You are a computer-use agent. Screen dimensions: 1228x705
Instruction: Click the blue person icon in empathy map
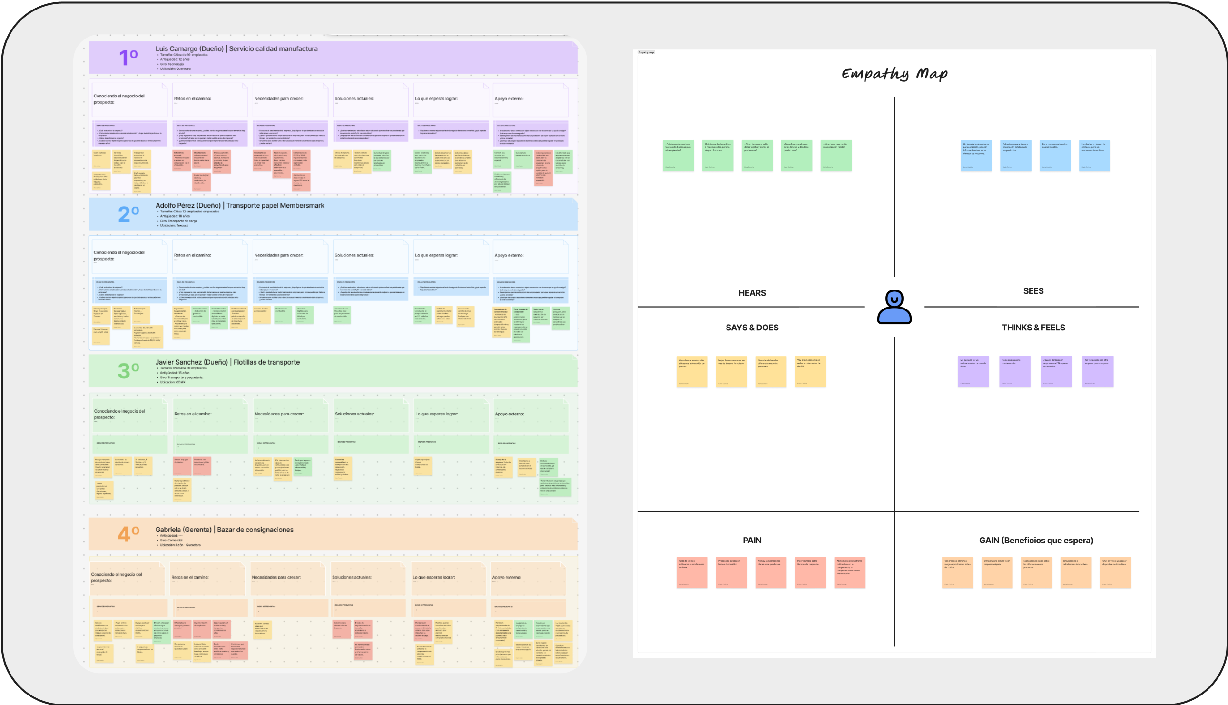[x=894, y=307]
